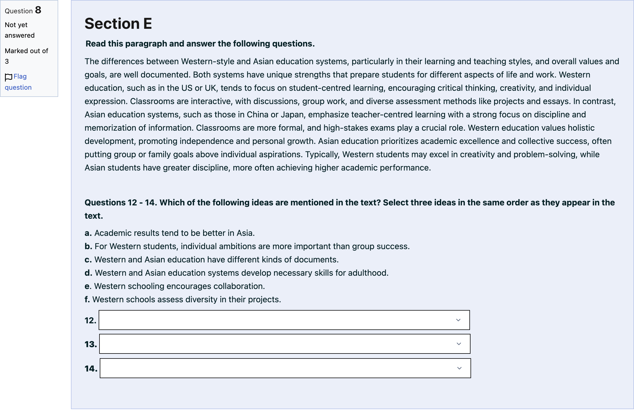
Task: Click the 'Marked out of 3' text
Action: (26, 56)
